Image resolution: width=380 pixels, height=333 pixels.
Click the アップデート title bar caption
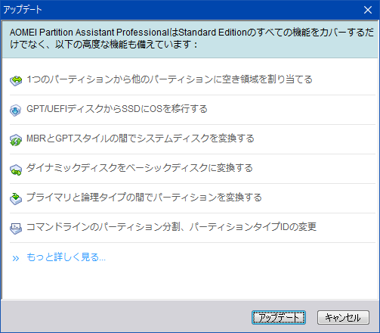coord(23,10)
